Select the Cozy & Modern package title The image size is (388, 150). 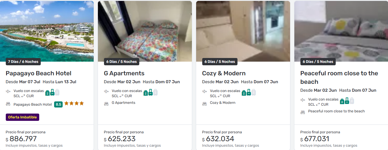(x=224, y=73)
